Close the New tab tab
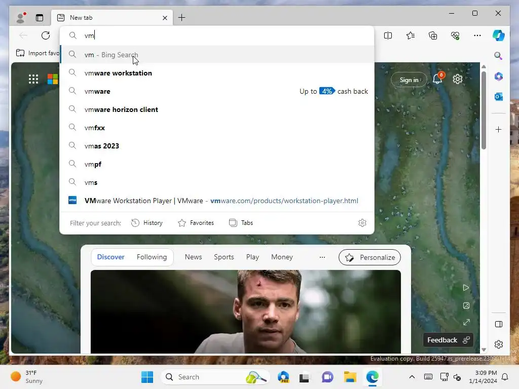 point(165,18)
